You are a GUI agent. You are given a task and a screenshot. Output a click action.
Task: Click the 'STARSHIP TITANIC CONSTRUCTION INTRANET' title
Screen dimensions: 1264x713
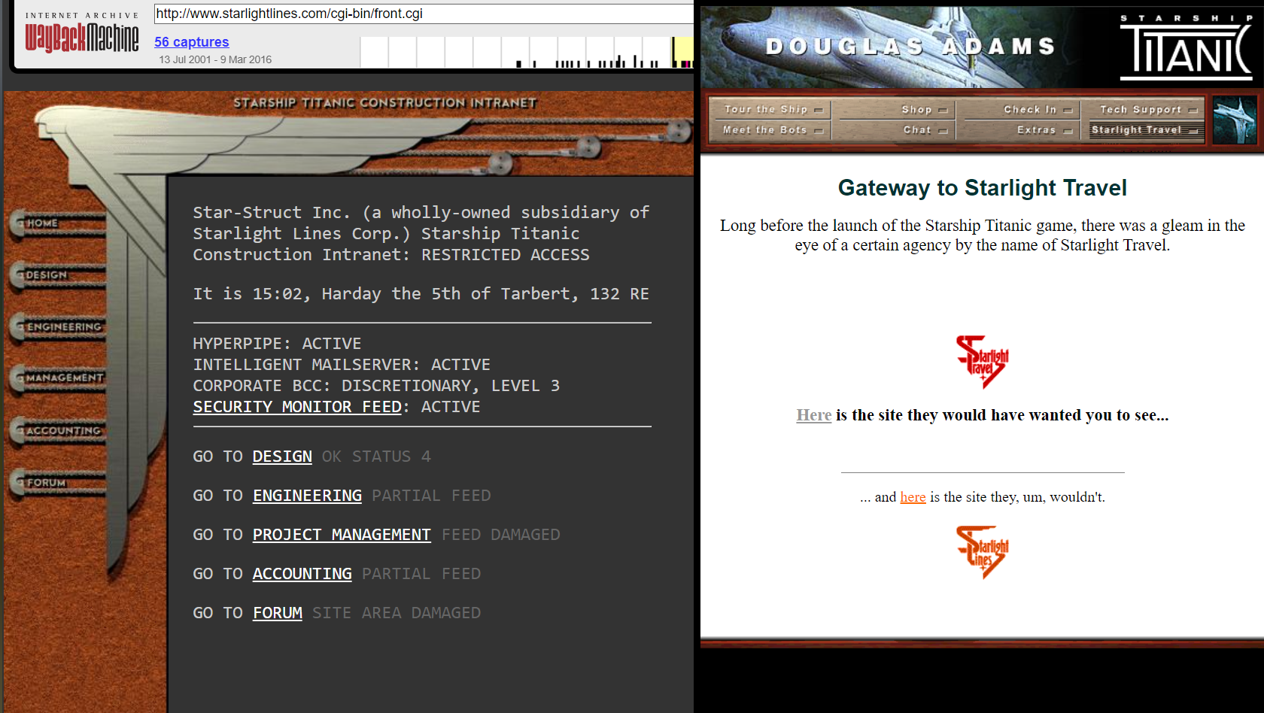[x=384, y=102]
